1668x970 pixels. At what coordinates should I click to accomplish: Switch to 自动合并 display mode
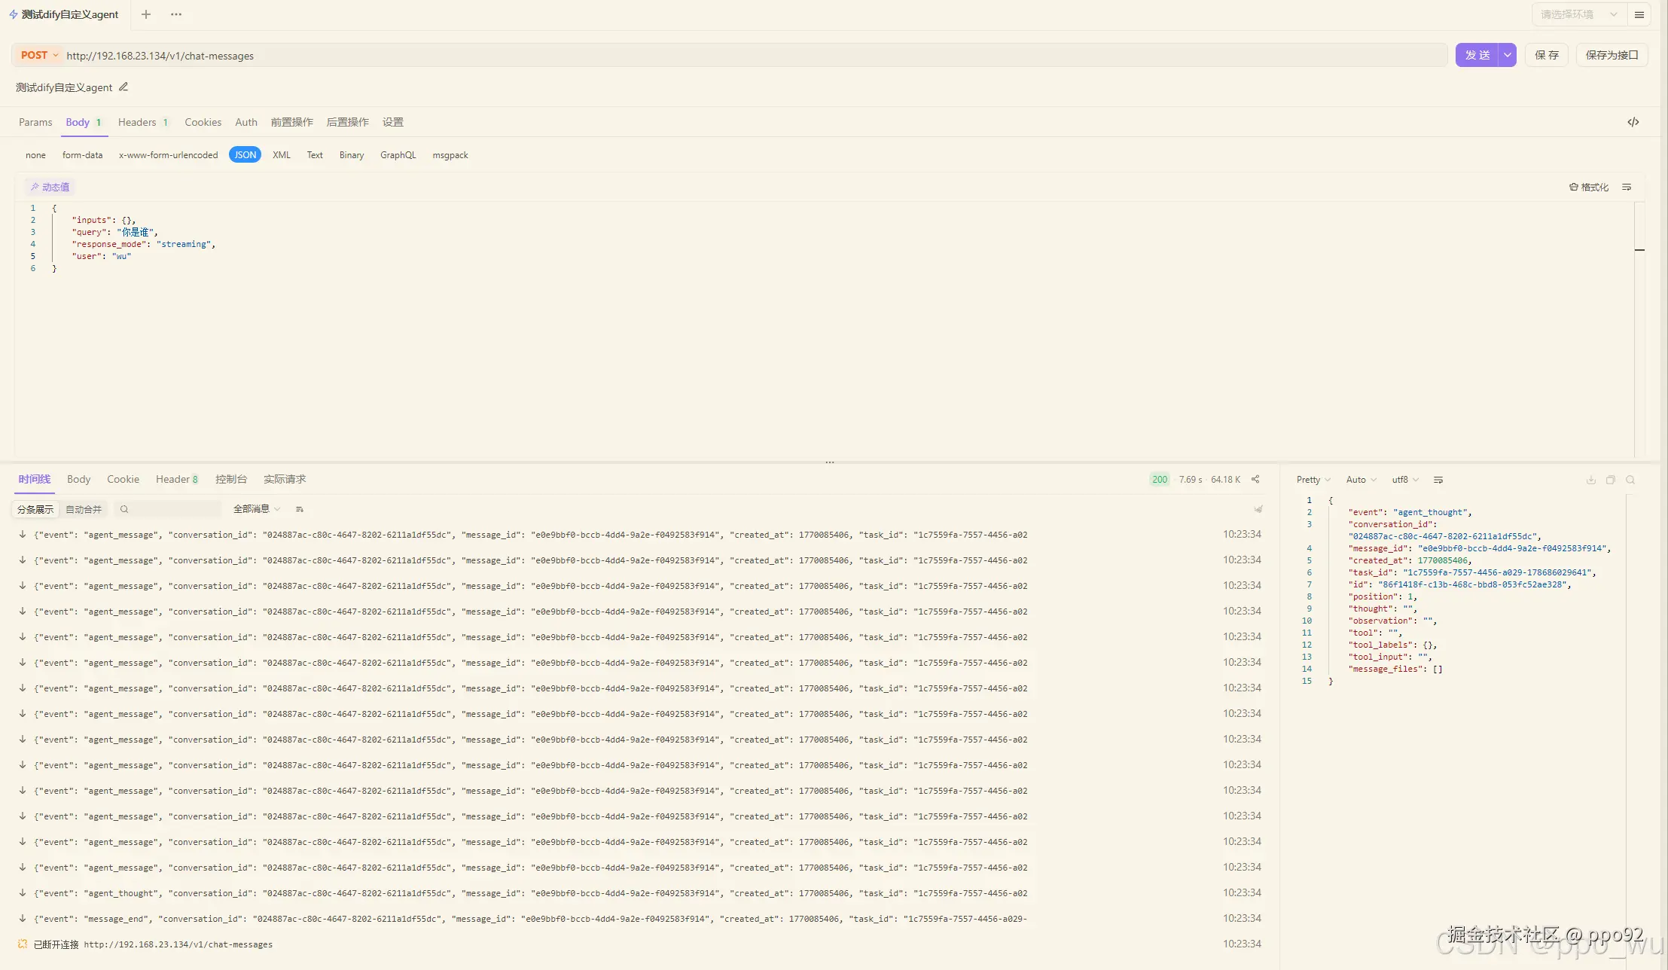[x=84, y=509]
